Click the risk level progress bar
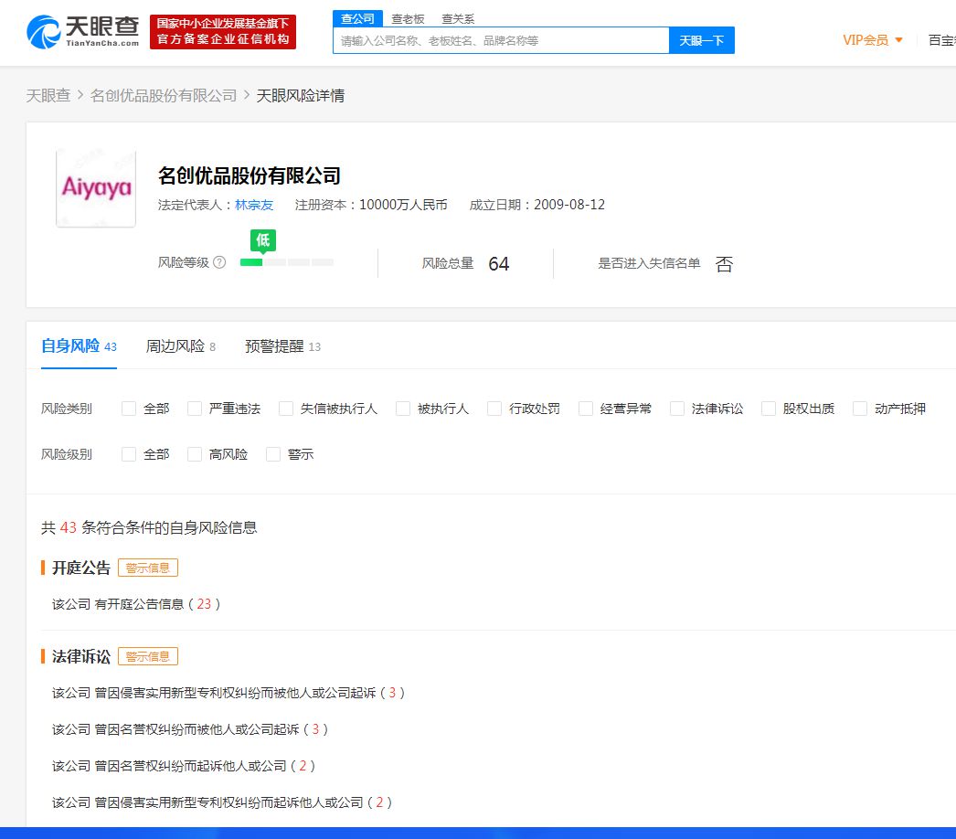 click(287, 262)
